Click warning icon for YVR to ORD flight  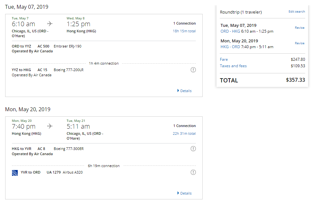pos(193,172)
